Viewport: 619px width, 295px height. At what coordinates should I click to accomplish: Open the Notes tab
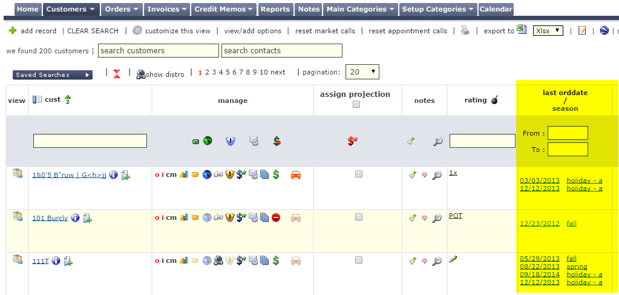pyautogui.click(x=309, y=9)
